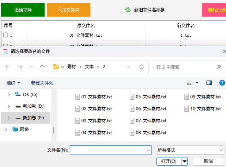Open the 打开 button split arrow

tap(185, 161)
